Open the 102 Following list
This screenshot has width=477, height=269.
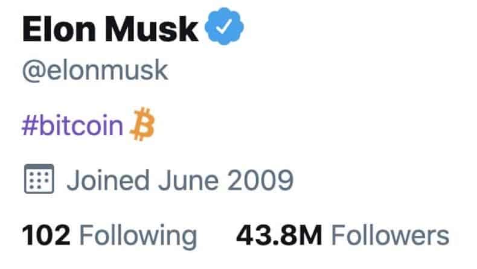click(109, 236)
